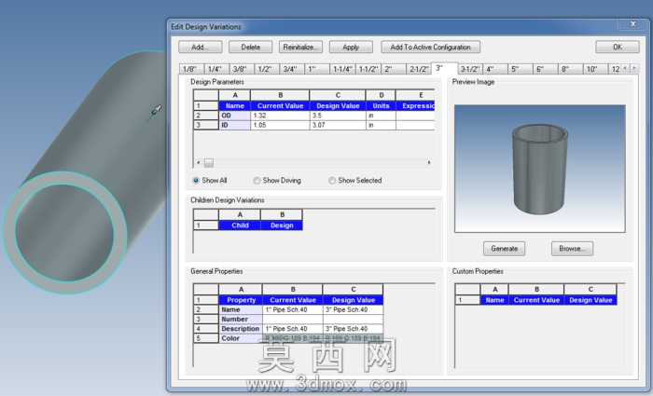Click OD Design Value cell 3.5
This screenshot has width=653, height=396.
point(338,116)
